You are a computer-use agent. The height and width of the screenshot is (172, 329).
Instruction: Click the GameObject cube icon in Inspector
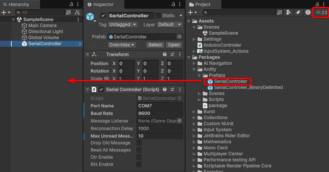click(90, 17)
